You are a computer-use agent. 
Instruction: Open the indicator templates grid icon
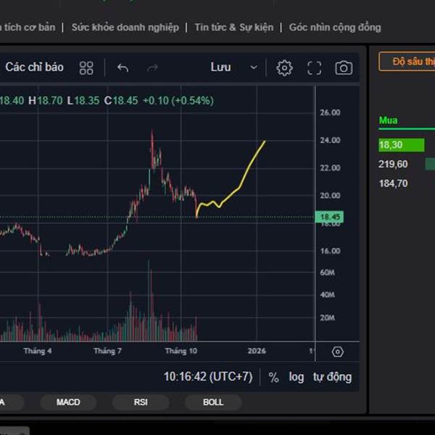click(86, 68)
